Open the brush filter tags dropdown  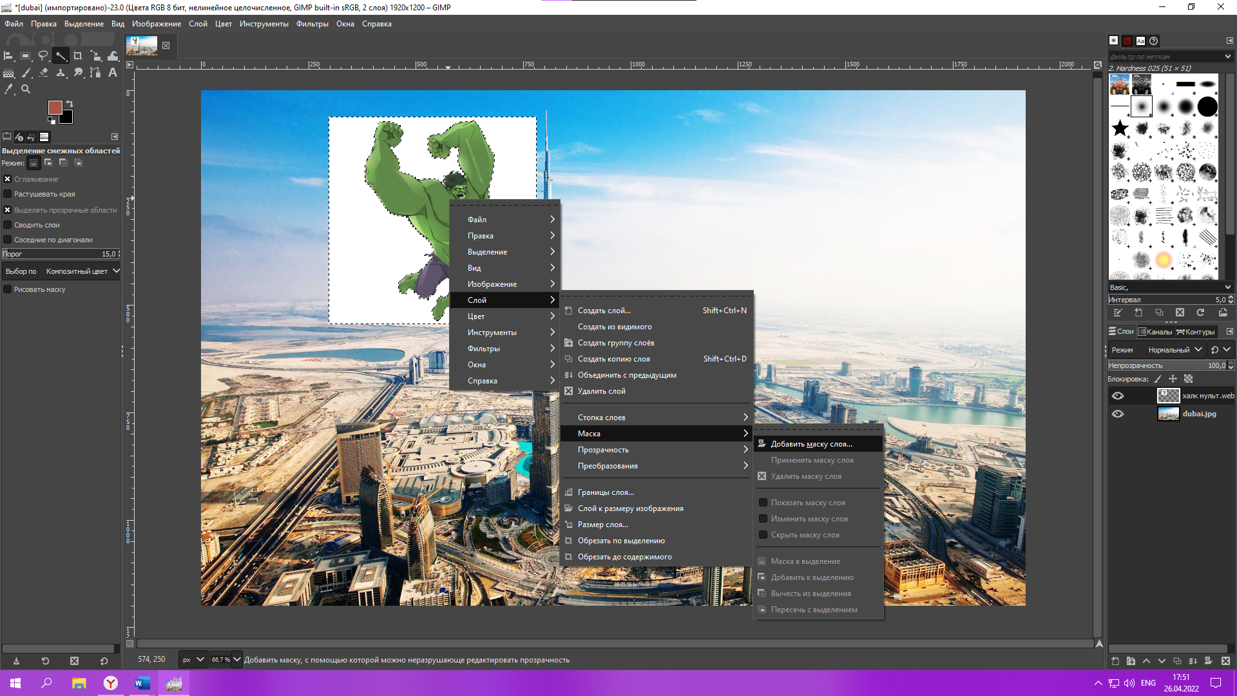click(x=1227, y=57)
